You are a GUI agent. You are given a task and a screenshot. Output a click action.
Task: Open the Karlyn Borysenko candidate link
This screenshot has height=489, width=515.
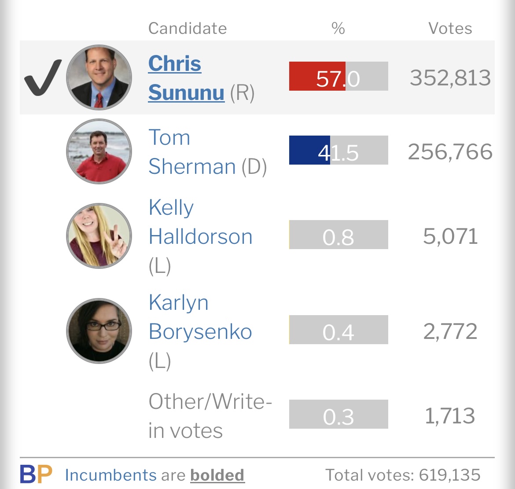[x=200, y=317]
